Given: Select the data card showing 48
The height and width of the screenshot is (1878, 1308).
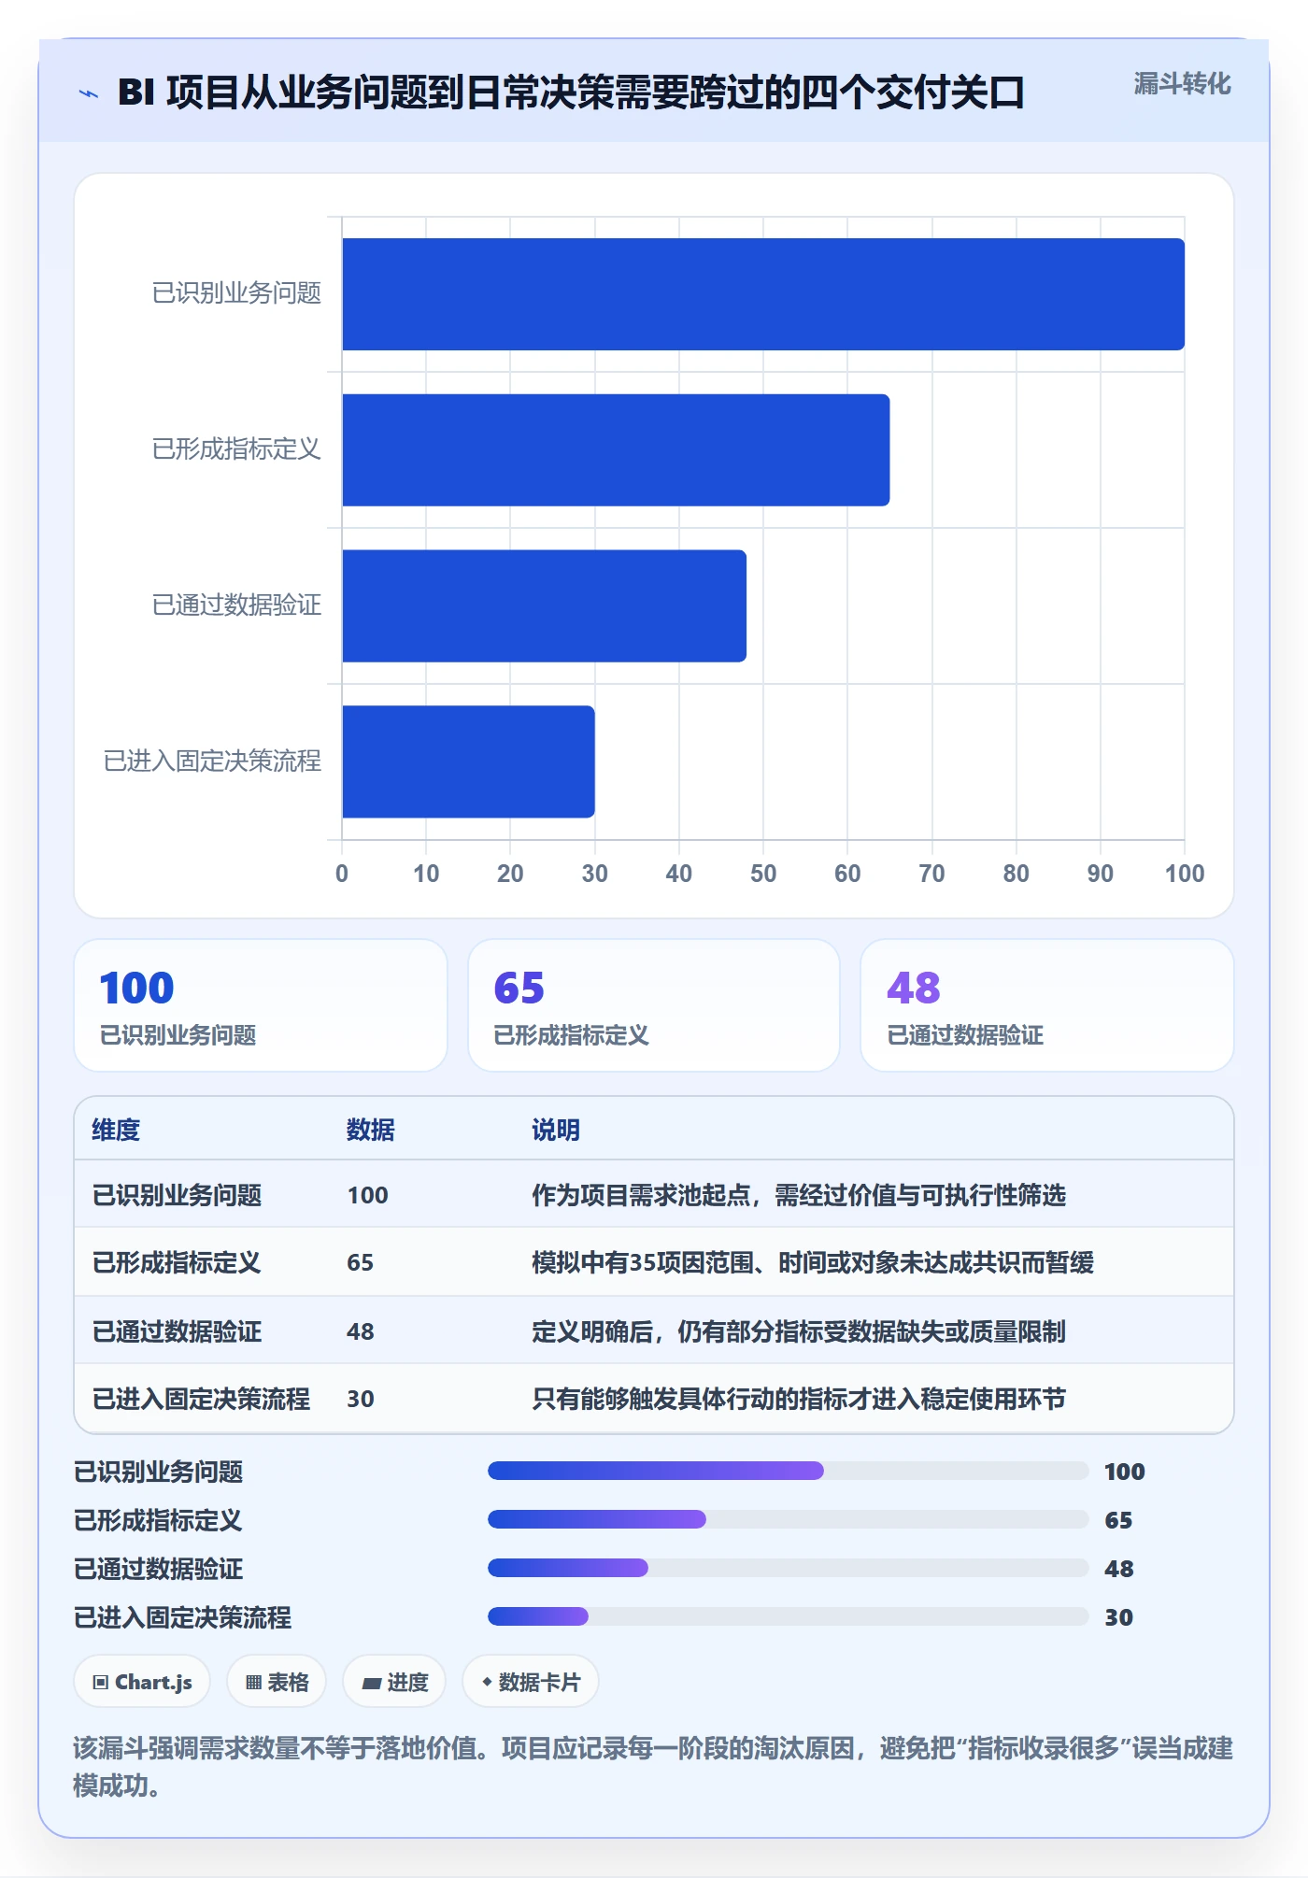Looking at the screenshot, I should click(1047, 1005).
